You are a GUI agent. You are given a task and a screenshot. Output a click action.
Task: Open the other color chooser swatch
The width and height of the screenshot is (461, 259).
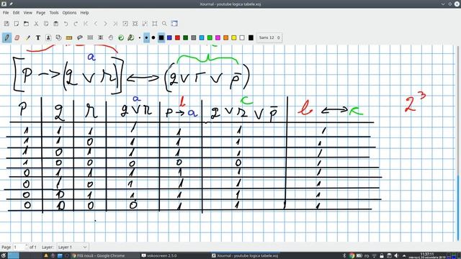pos(251,37)
